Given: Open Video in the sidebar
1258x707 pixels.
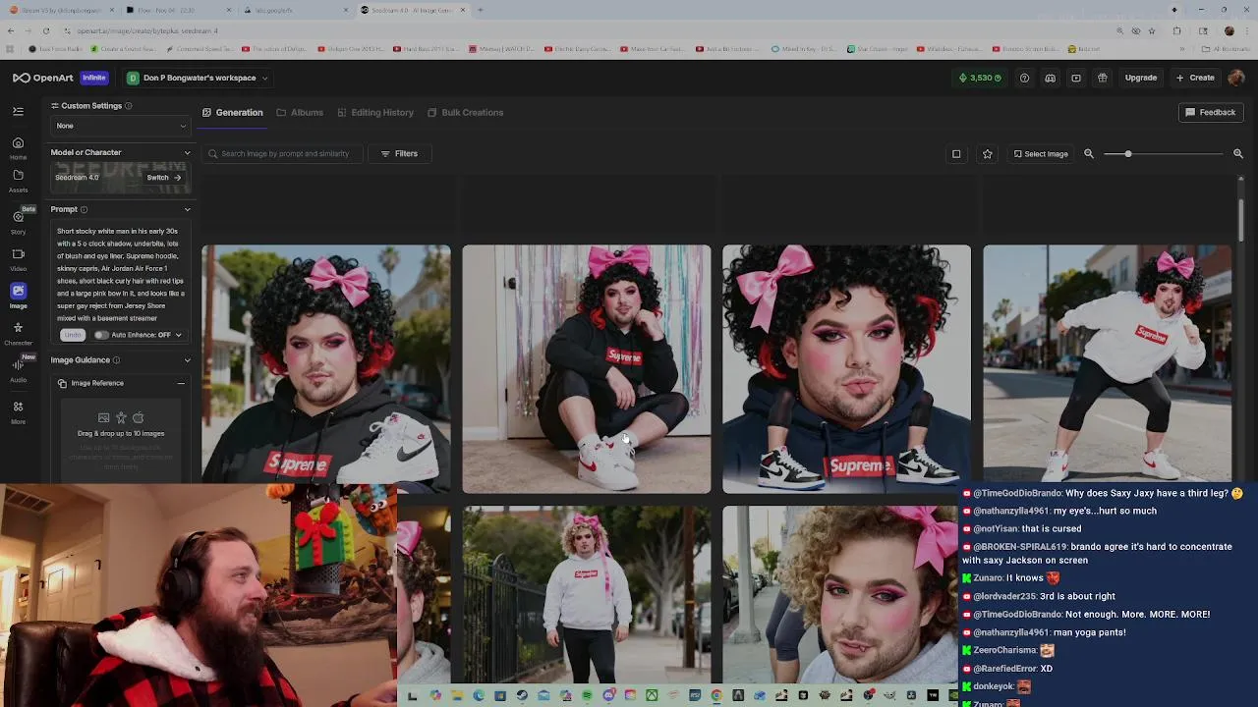Looking at the screenshot, I should 18,259.
